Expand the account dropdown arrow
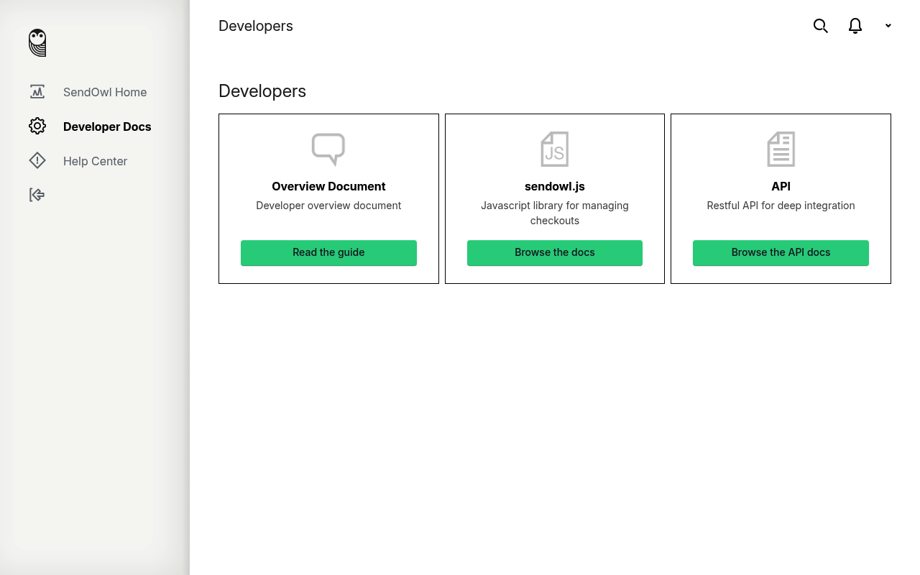This screenshot has width=920, height=575. coord(888,26)
